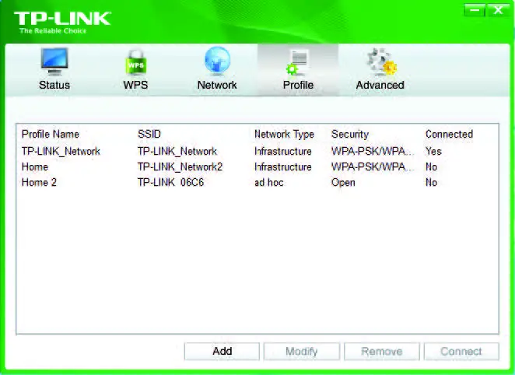Click Infrastructure in the TP-LINK_Network profile row
515x375 pixels.
[x=283, y=151]
